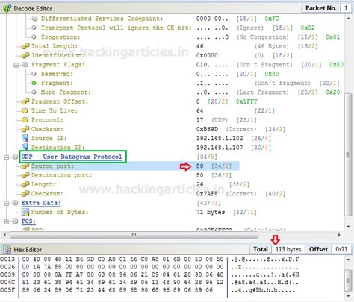Image resolution: width=354 pixels, height=302 pixels.
Task: Click the IP Checksum field icon
Action: click(x=25, y=129)
